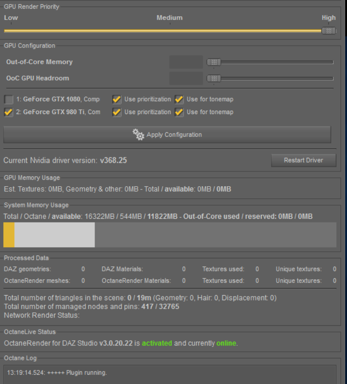347x384 pixels.
Task: Click the Out-of-Core Memory slider handle
Action: [x=214, y=62]
